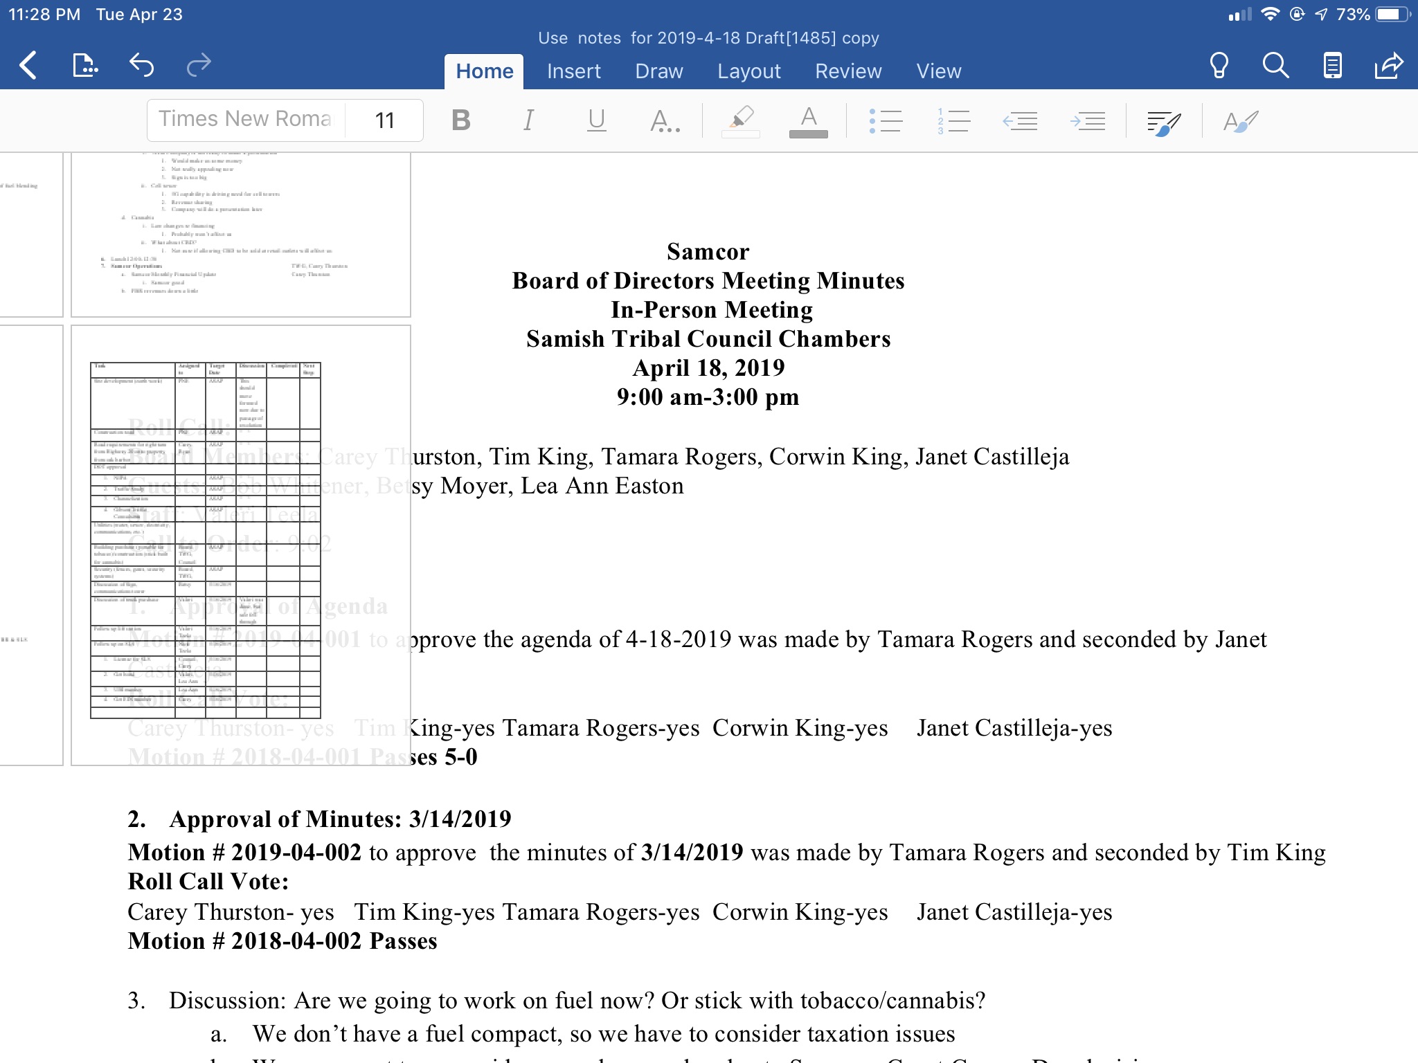Toggle underline formatting

[596, 120]
